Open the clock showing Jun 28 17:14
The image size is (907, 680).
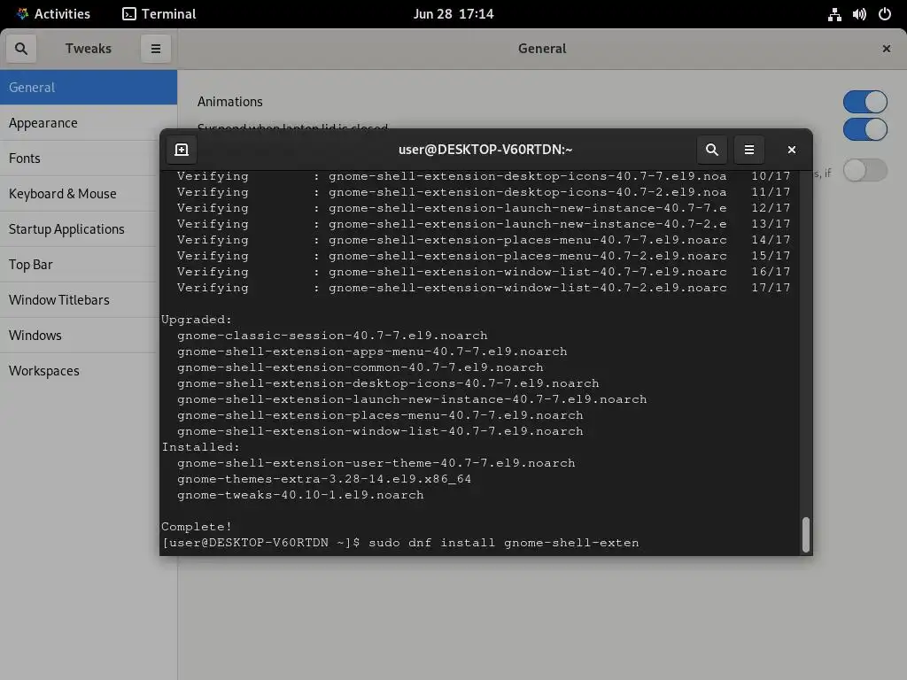point(453,14)
